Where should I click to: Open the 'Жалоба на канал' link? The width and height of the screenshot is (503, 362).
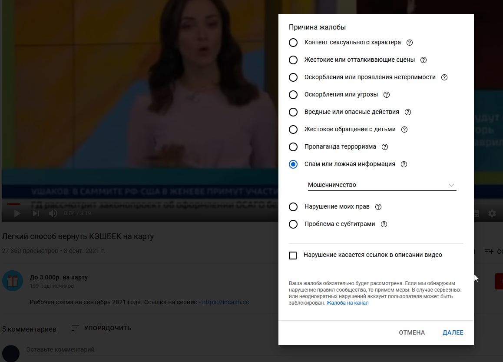347,302
